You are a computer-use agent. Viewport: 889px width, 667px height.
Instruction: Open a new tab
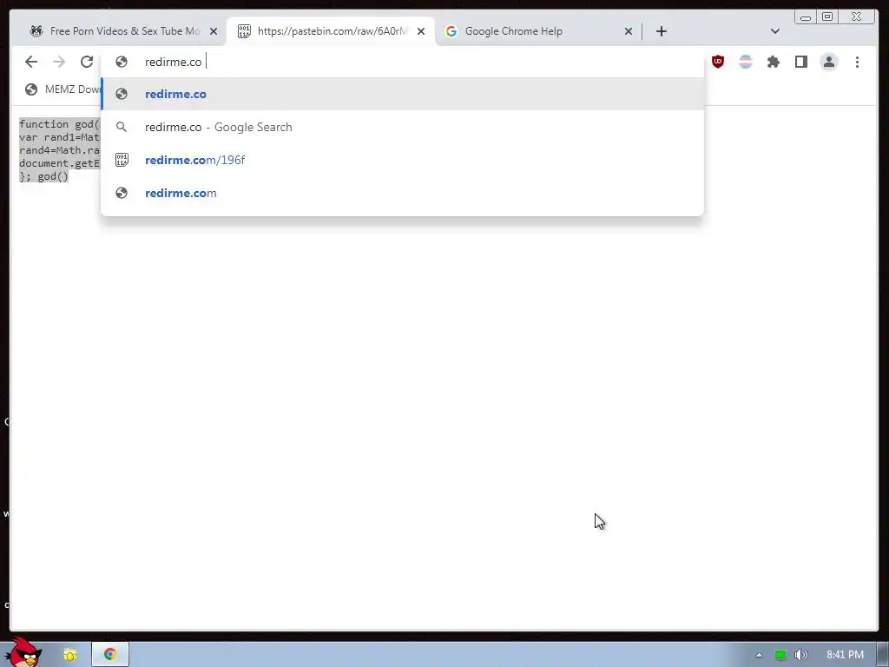661,31
